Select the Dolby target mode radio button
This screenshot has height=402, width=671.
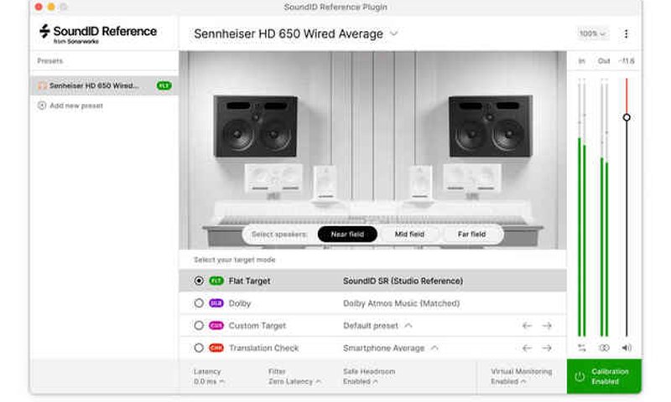199,303
